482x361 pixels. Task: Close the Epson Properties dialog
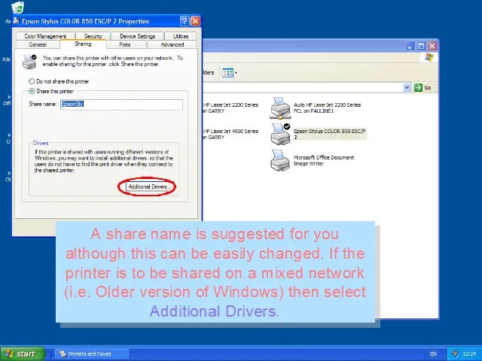[195, 21]
